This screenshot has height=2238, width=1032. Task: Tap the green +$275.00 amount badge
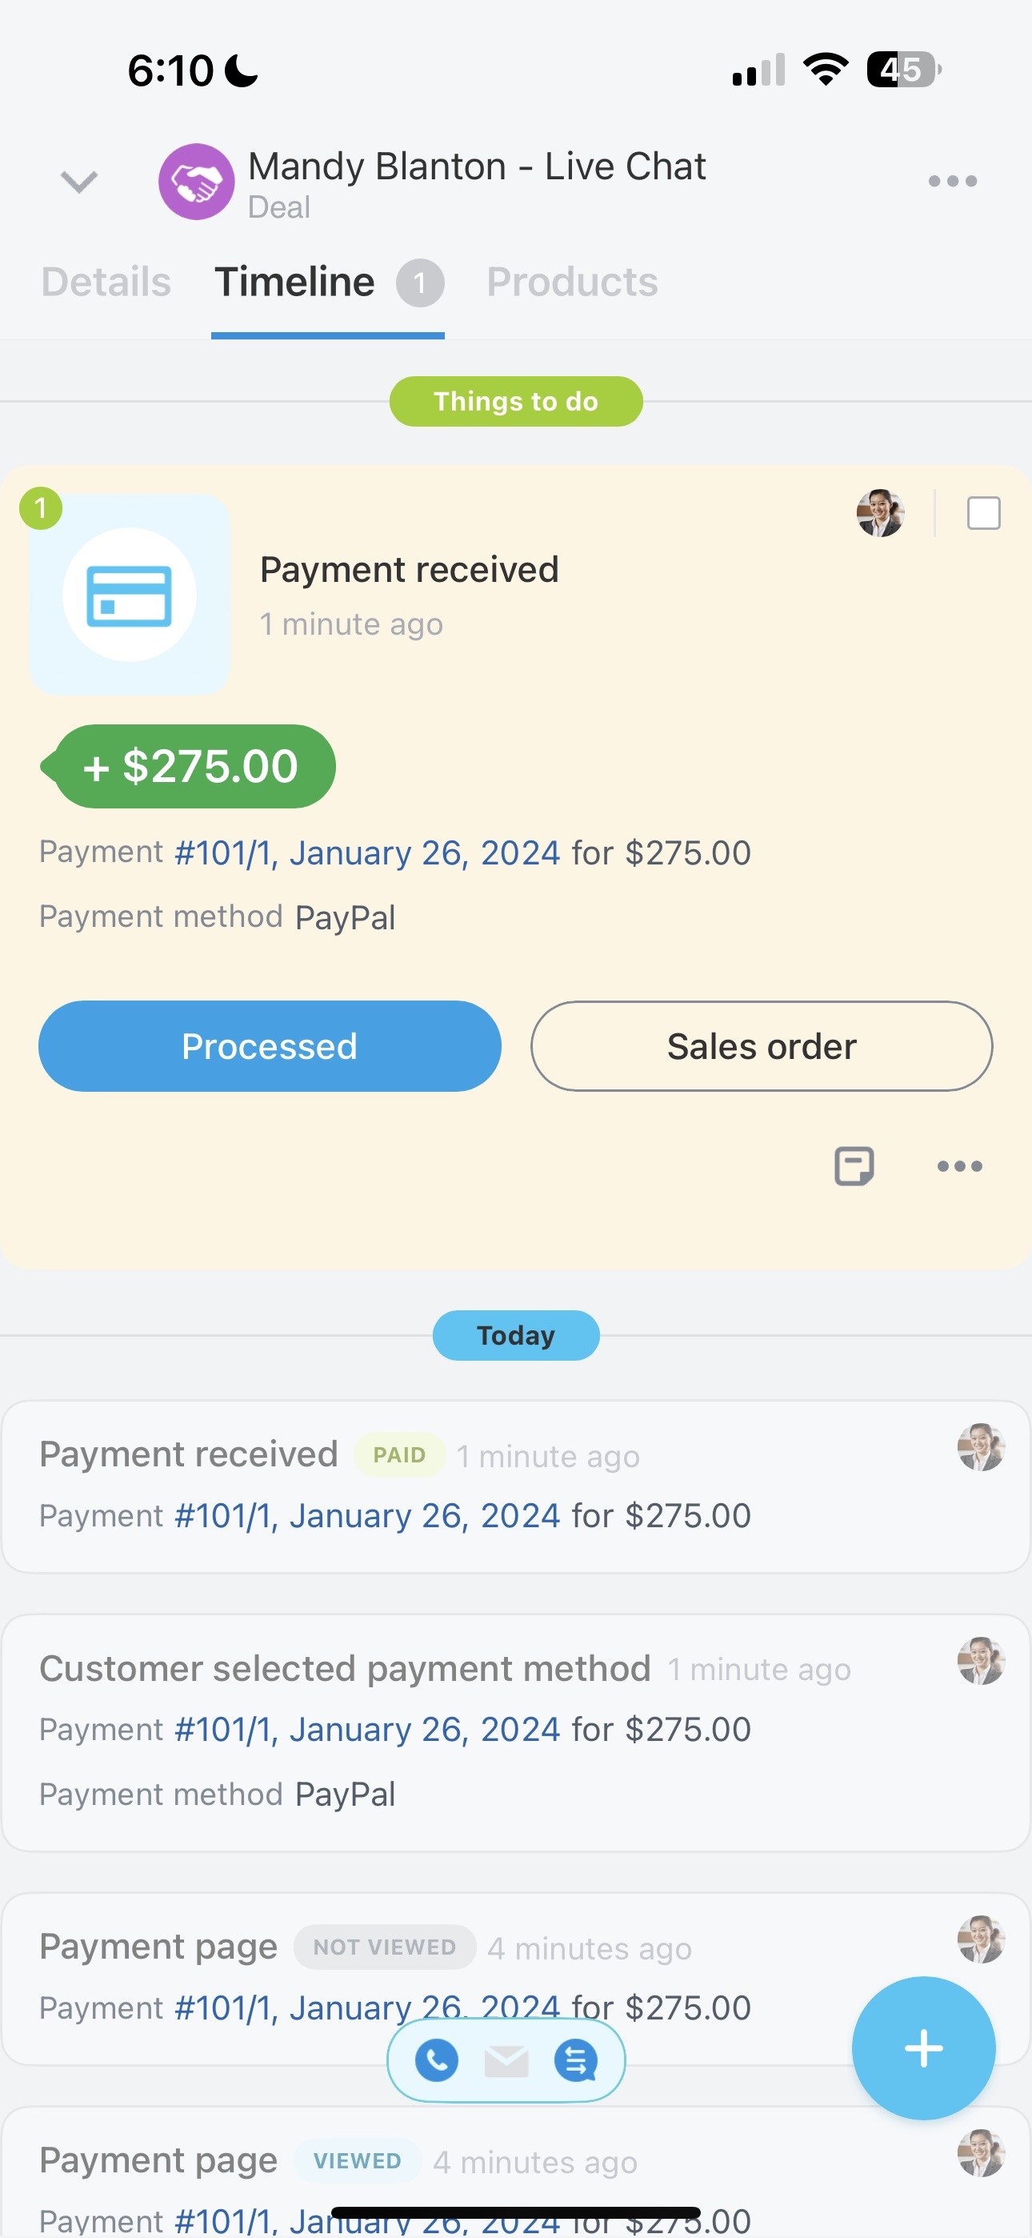click(x=189, y=766)
